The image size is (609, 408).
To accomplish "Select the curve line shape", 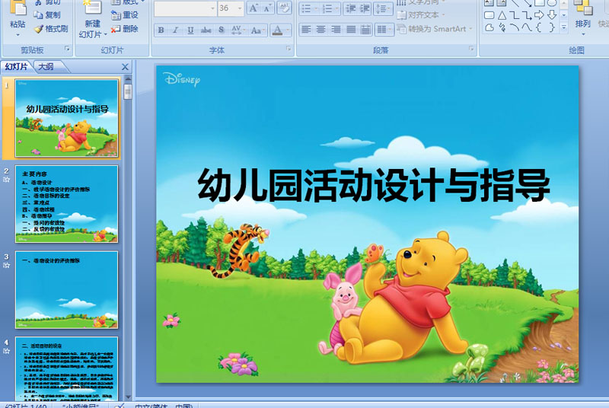I will click(527, 27).
